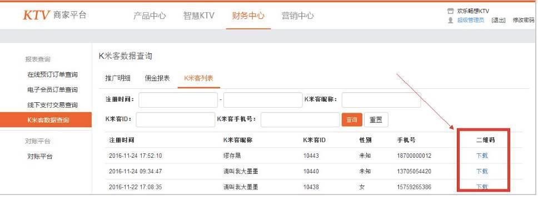This screenshot has width=538, height=200.
Task: Click the K米客数据查询 page heading
Action: [x=126, y=56]
